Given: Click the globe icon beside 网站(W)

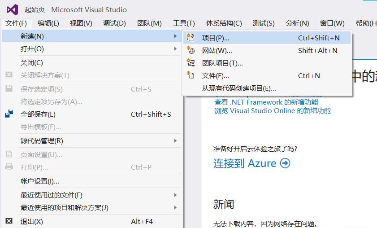Looking at the screenshot, I should (x=191, y=51).
